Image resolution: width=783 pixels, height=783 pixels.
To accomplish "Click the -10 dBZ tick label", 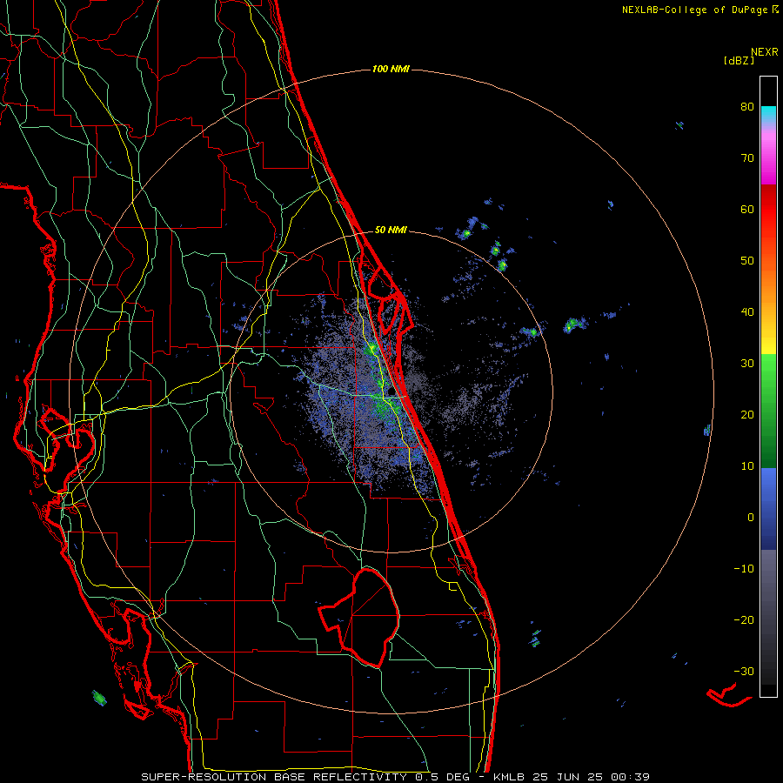I will [x=744, y=569].
